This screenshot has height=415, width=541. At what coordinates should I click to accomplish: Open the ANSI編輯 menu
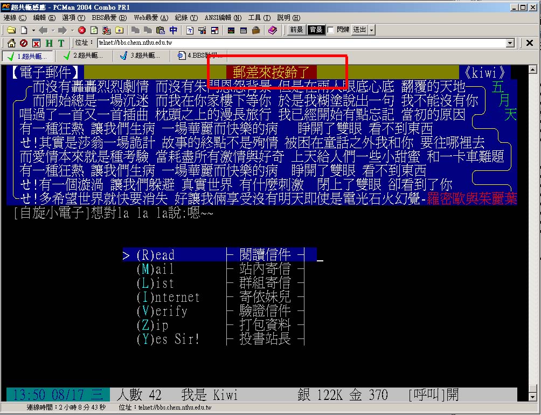pyautogui.click(x=223, y=18)
